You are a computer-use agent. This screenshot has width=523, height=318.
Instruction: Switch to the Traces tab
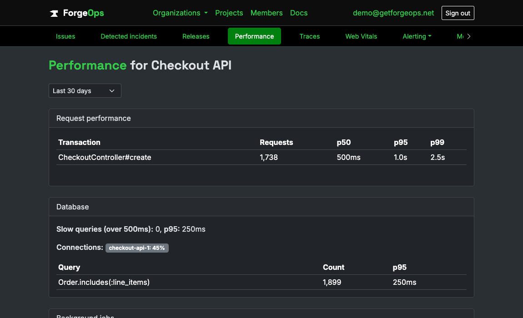tap(310, 36)
